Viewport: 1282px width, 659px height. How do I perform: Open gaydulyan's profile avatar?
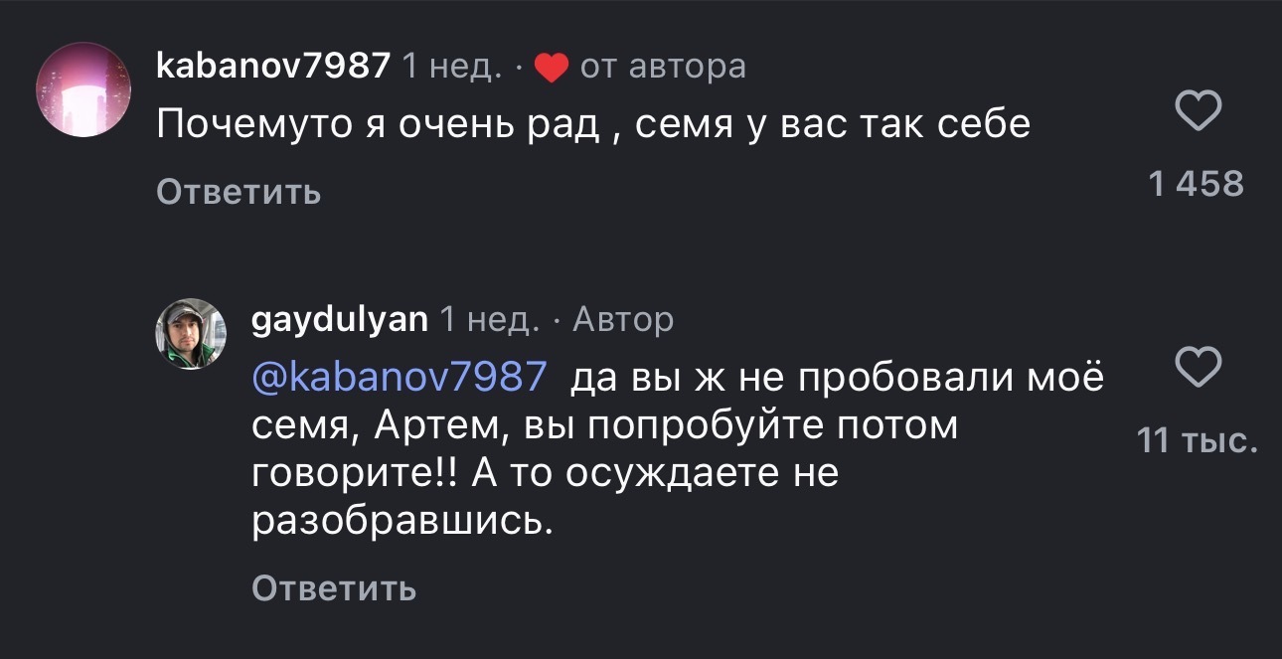click(191, 334)
